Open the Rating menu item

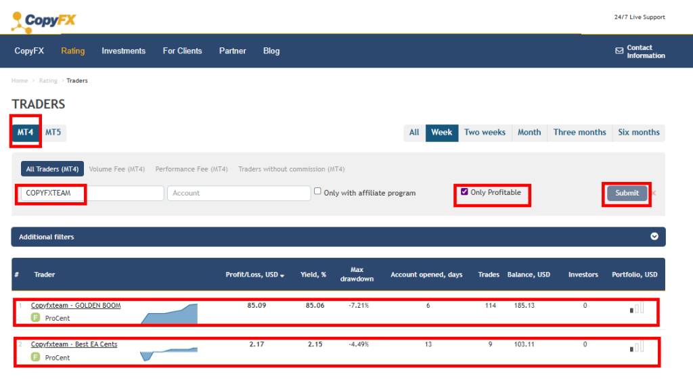pyautogui.click(x=73, y=51)
